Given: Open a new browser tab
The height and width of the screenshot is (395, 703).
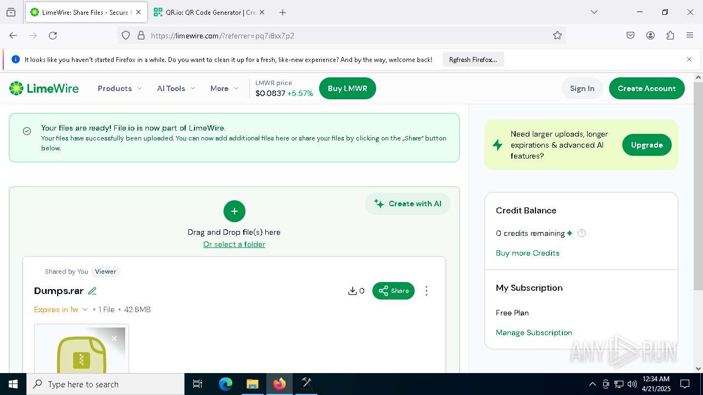Looking at the screenshot, I should 282,12.
